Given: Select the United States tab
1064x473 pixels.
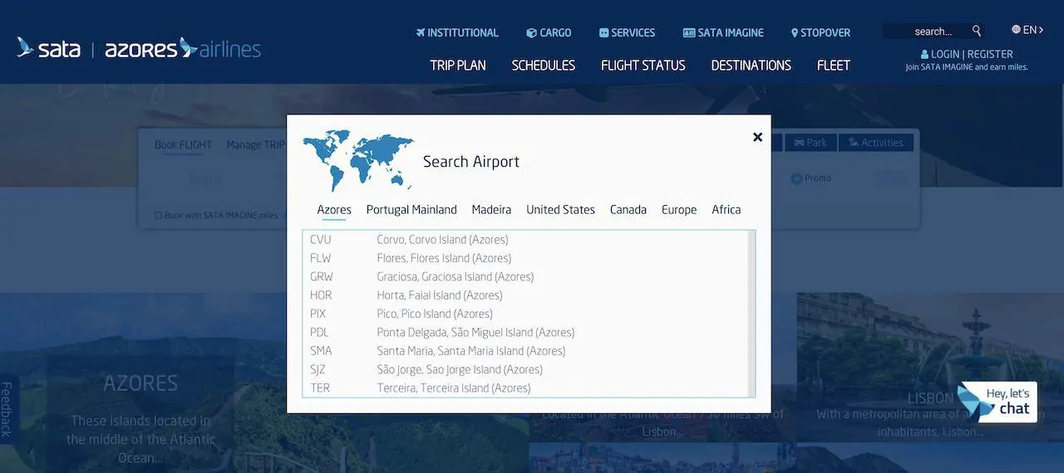Looking at the screenshot, I should click(x=560, y=210).
